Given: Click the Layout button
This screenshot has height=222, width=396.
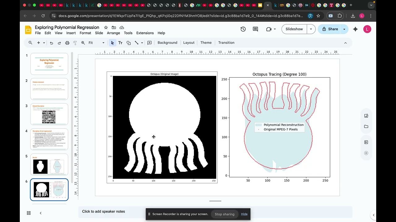Looking at the screenshot, I should (189, 43).
